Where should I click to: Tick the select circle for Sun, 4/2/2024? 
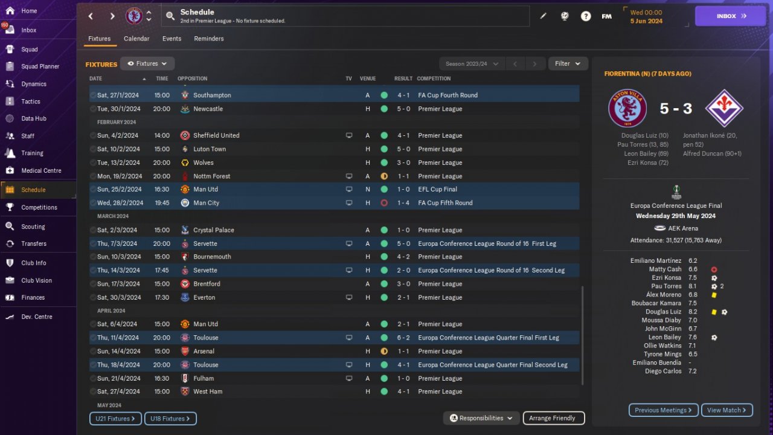[93, 135]
